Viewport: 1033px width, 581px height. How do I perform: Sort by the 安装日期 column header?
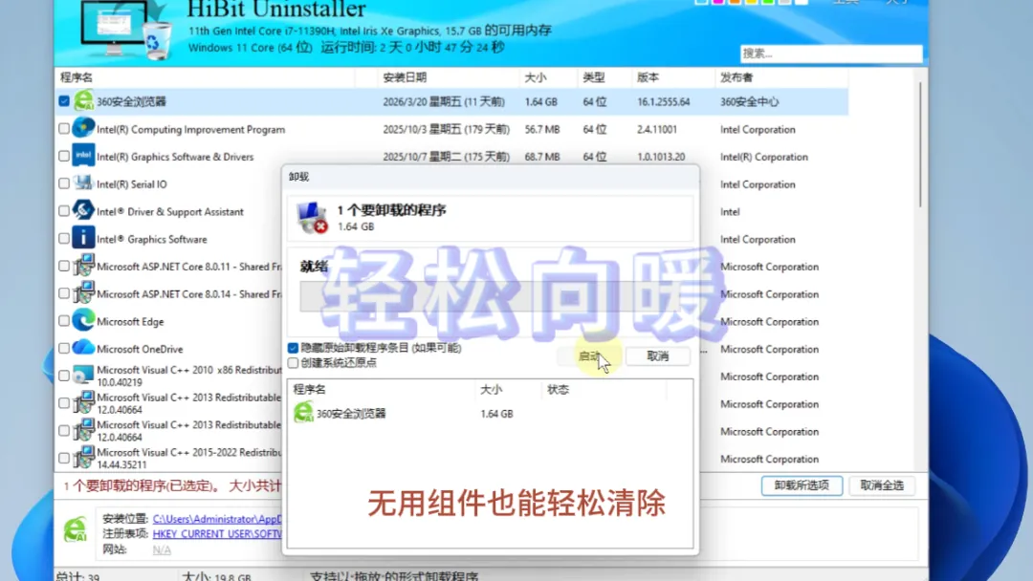(x=448, y=77)
